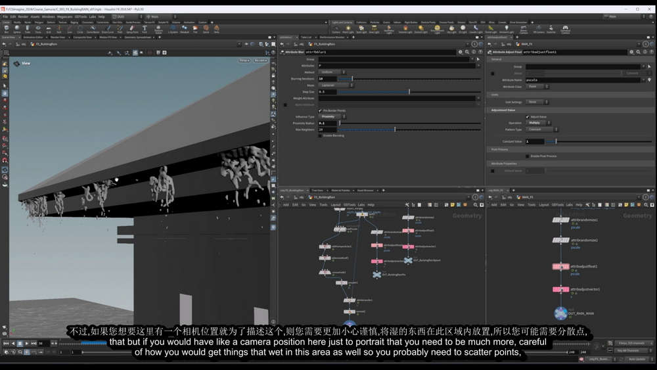Screen dimensions: 657x370
Task: Toggle Pin Border Points checkbox
Action: [320, 110]
